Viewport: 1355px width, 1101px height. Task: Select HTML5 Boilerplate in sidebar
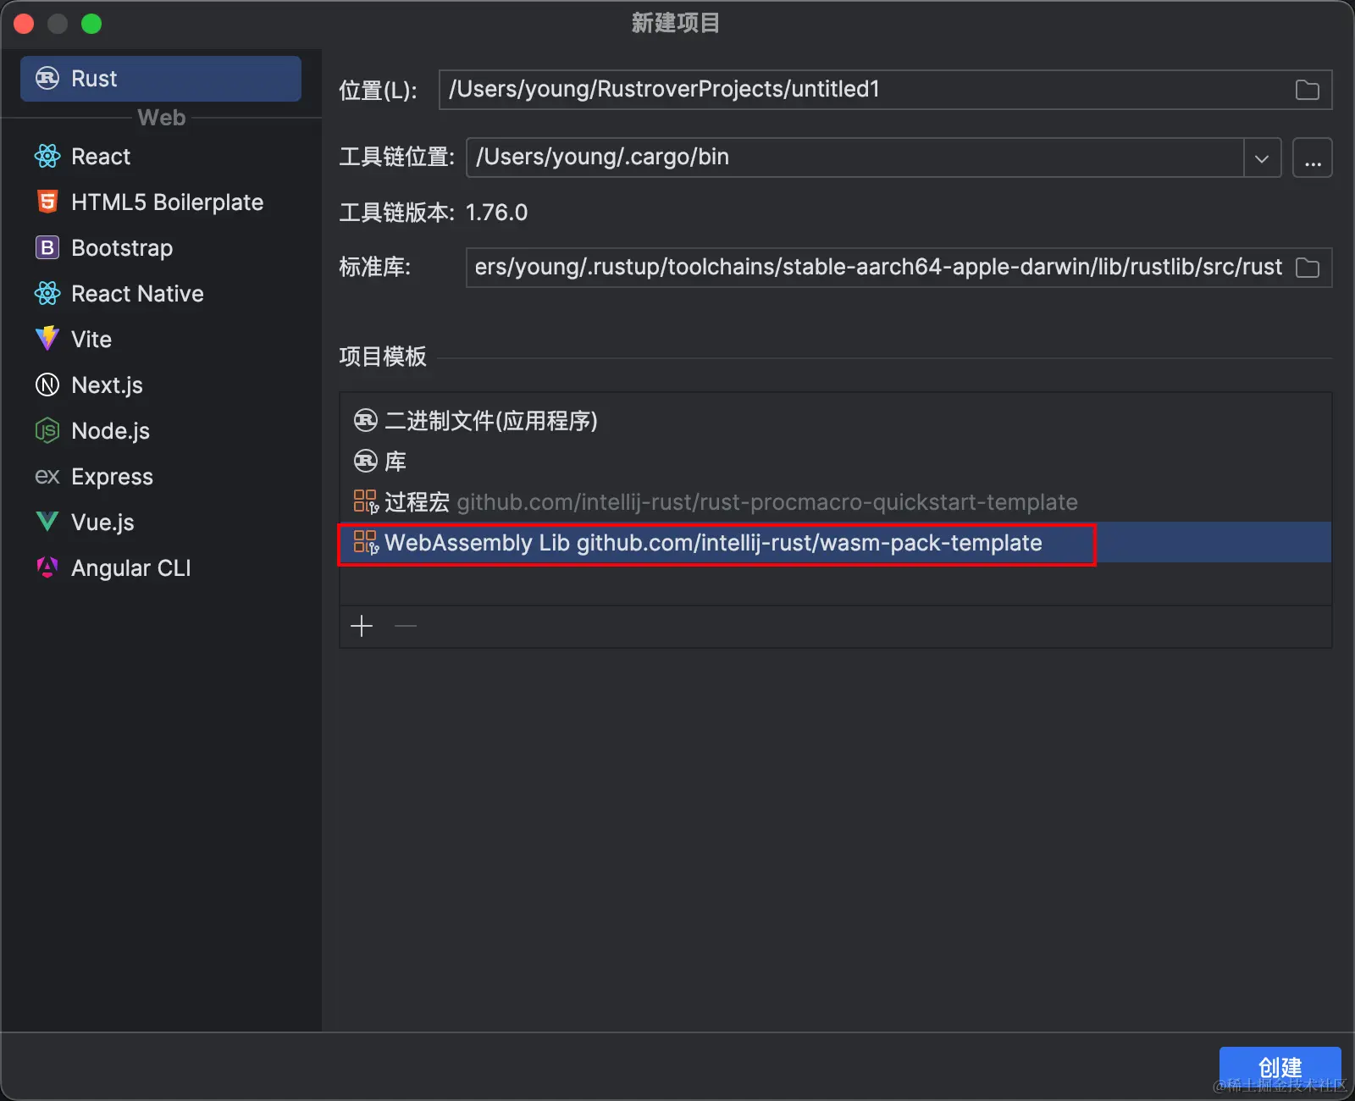(x=161, y=202)
